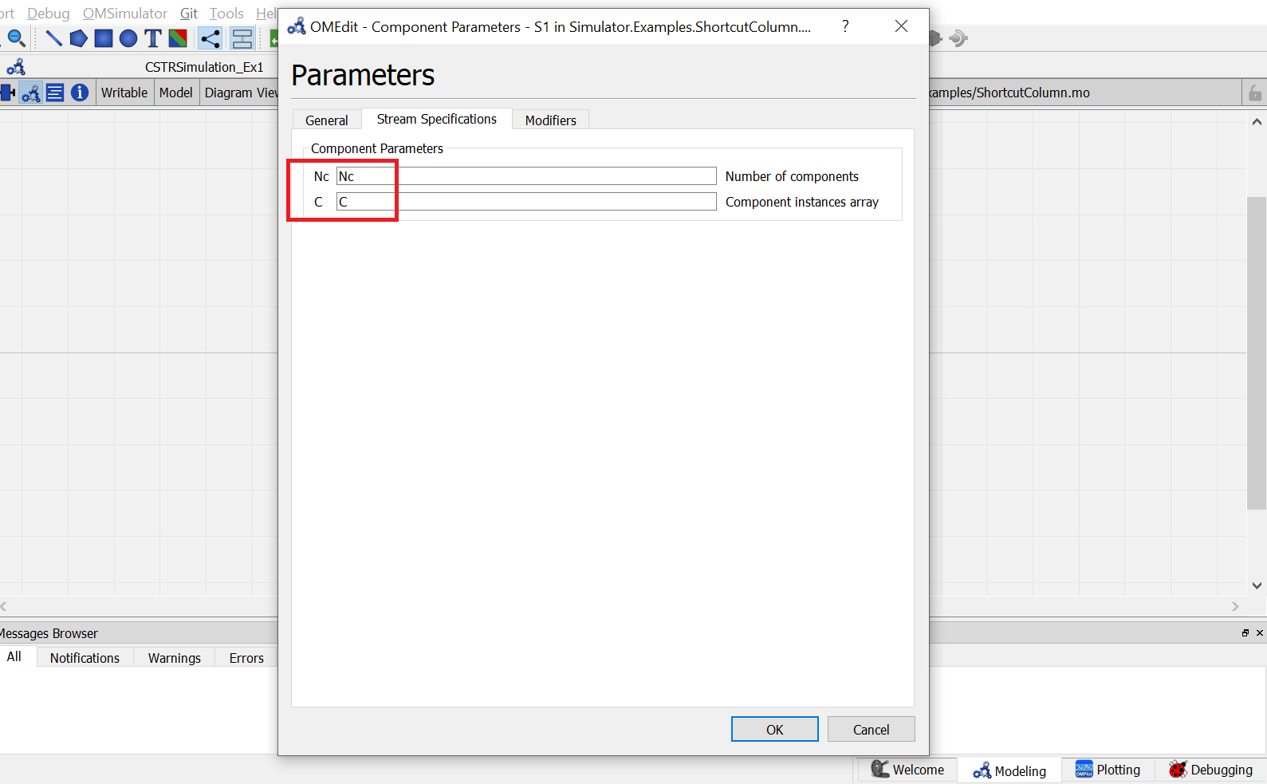Click diagram vertical scrollbar up arrow
Screen dimensions: 1267x784
pyautogui.click(x=1257, y=122)
